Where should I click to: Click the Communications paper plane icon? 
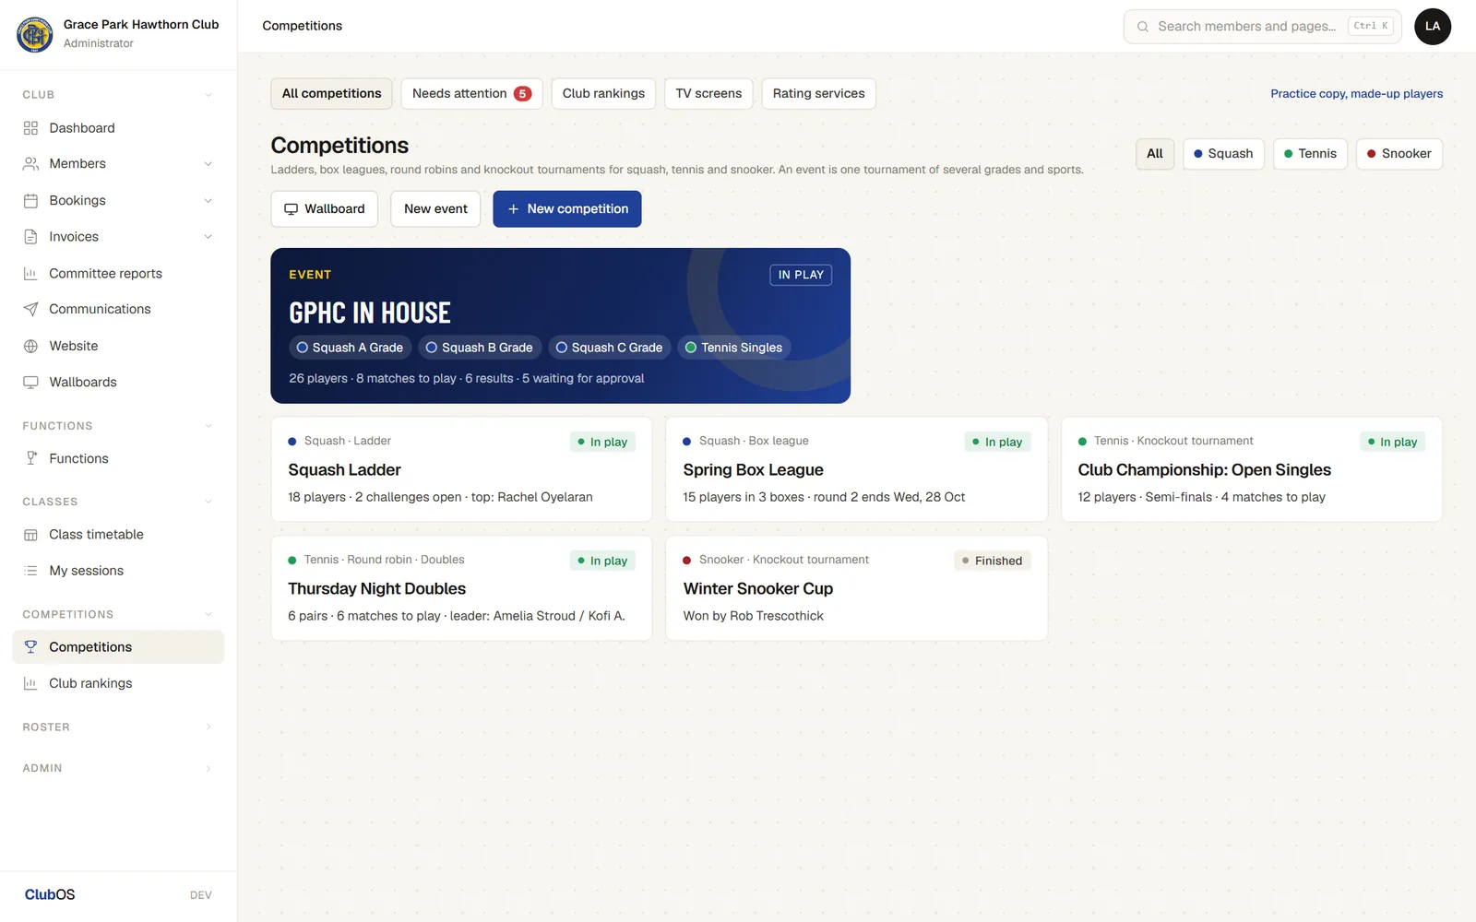tap(30, 310)
